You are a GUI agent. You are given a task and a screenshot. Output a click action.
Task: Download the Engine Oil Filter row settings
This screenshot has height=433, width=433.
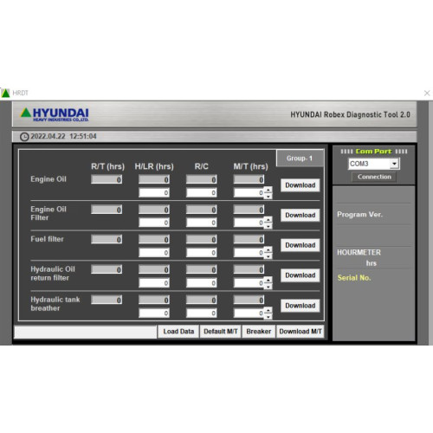(x=301, y=215)
